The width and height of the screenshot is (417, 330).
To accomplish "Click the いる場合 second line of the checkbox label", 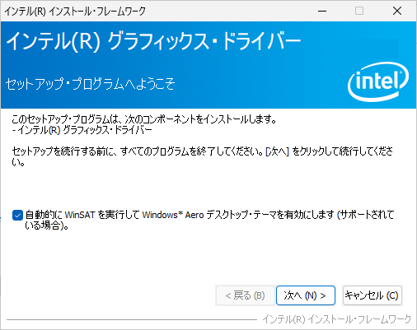I will (x=46, y=225).
